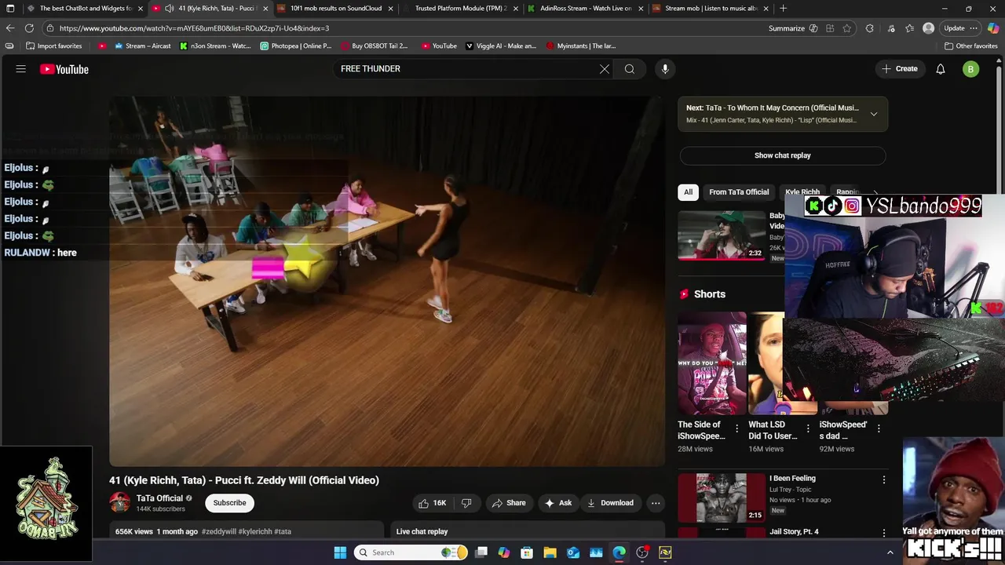Click the Jail Story, Pt. 4 title
Viewport: 1005px width, 565px height.
[794, 532]
